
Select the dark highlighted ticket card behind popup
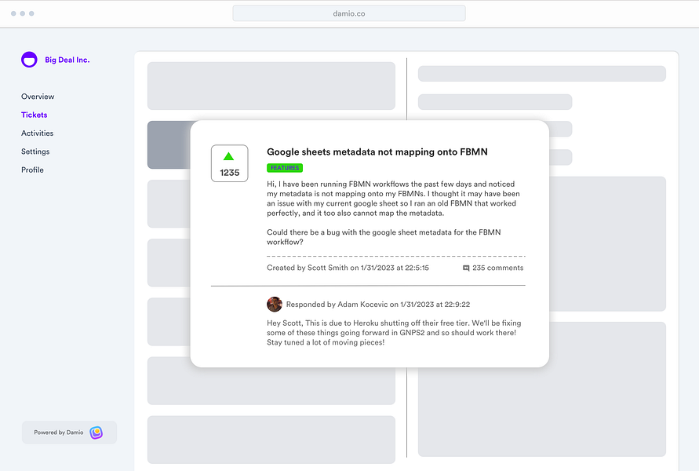(x=169, y=144)
